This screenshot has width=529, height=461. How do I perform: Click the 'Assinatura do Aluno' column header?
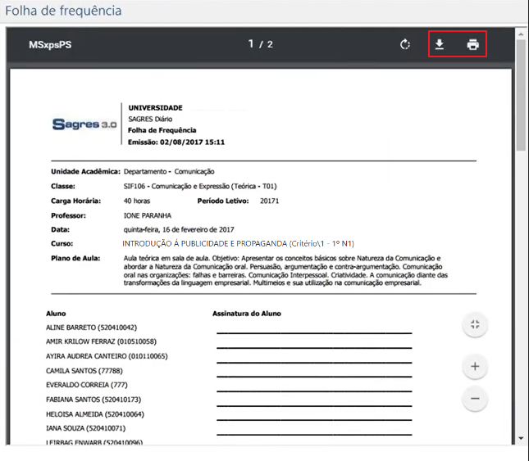[x=247, y=314]
